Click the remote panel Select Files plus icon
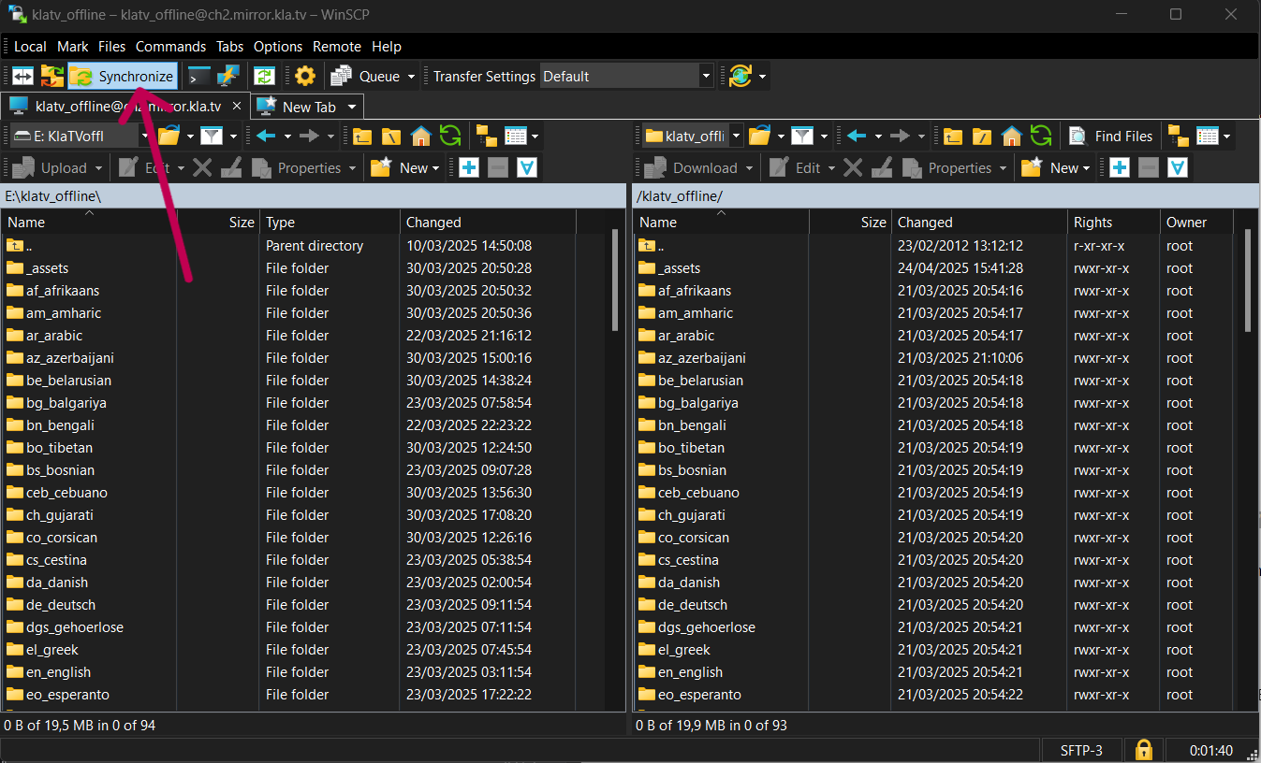 pos(1120,168)
